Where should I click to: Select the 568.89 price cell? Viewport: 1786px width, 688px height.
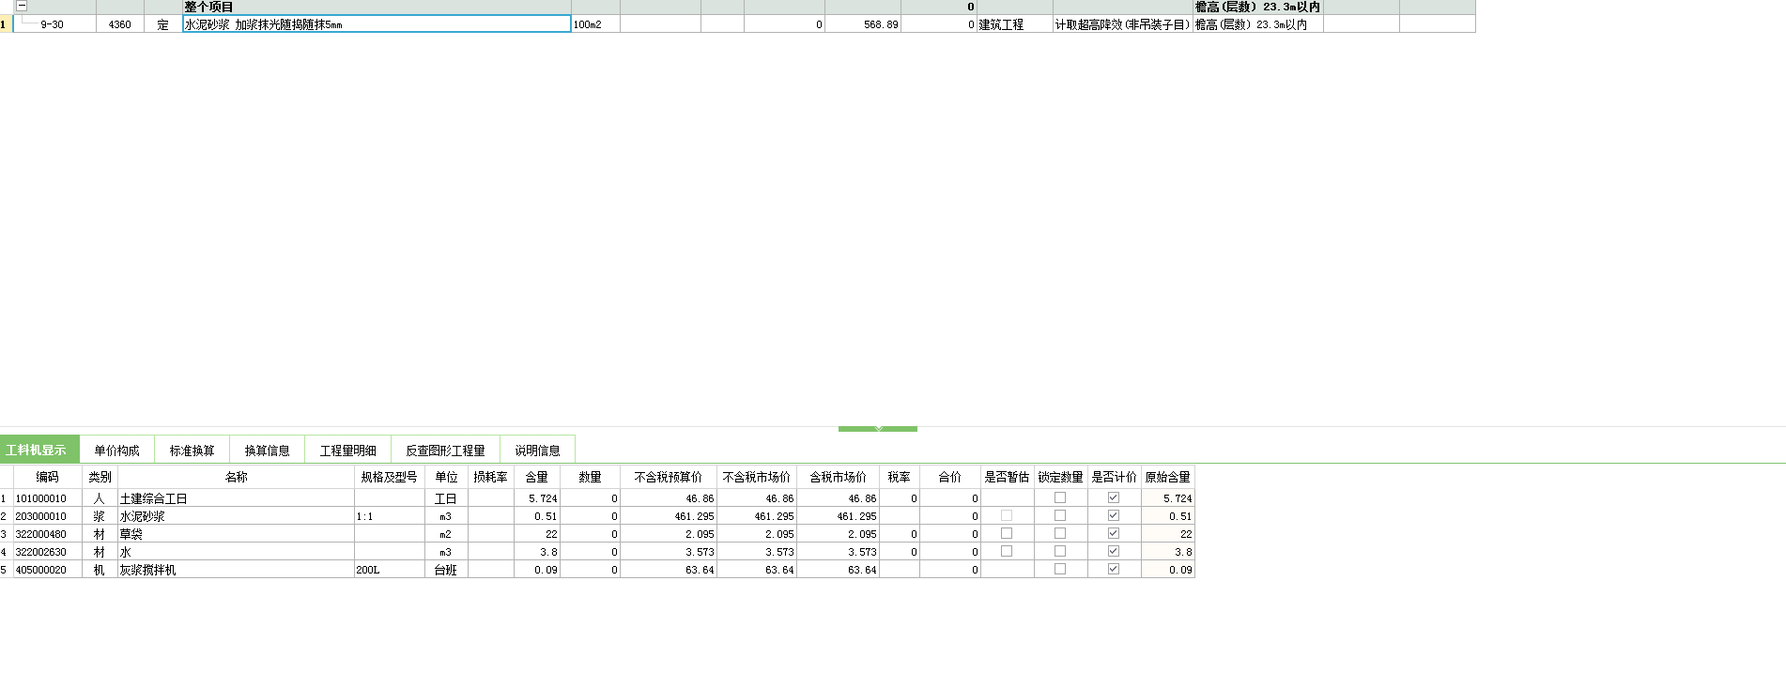tap(862, 24)
